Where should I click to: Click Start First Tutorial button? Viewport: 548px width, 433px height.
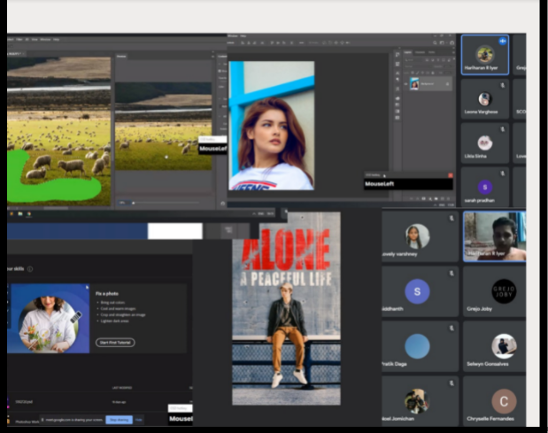click(115, 343)
